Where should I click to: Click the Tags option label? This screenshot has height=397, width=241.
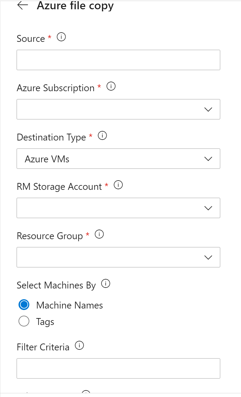tap(45, 322)
